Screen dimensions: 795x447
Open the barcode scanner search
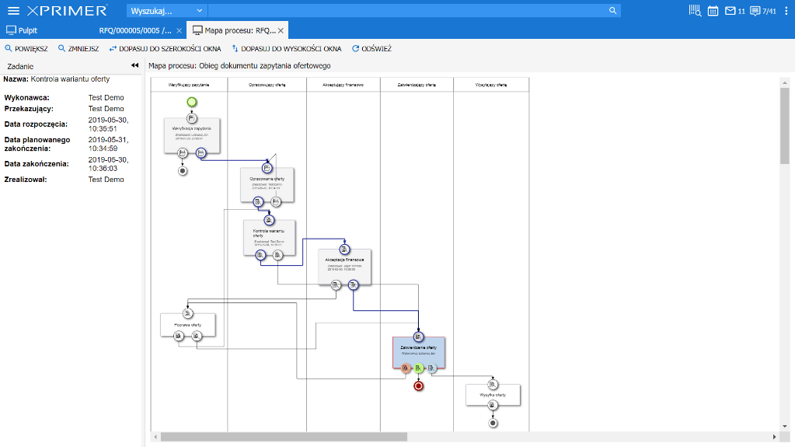click(694, 11)
